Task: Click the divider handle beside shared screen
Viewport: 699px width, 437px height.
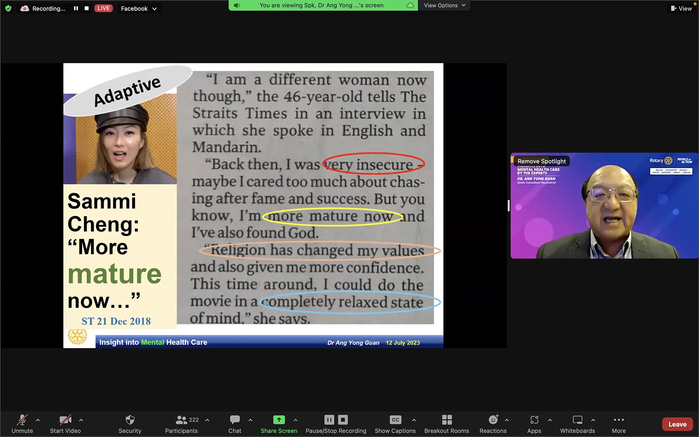Action: coord(508,205)
